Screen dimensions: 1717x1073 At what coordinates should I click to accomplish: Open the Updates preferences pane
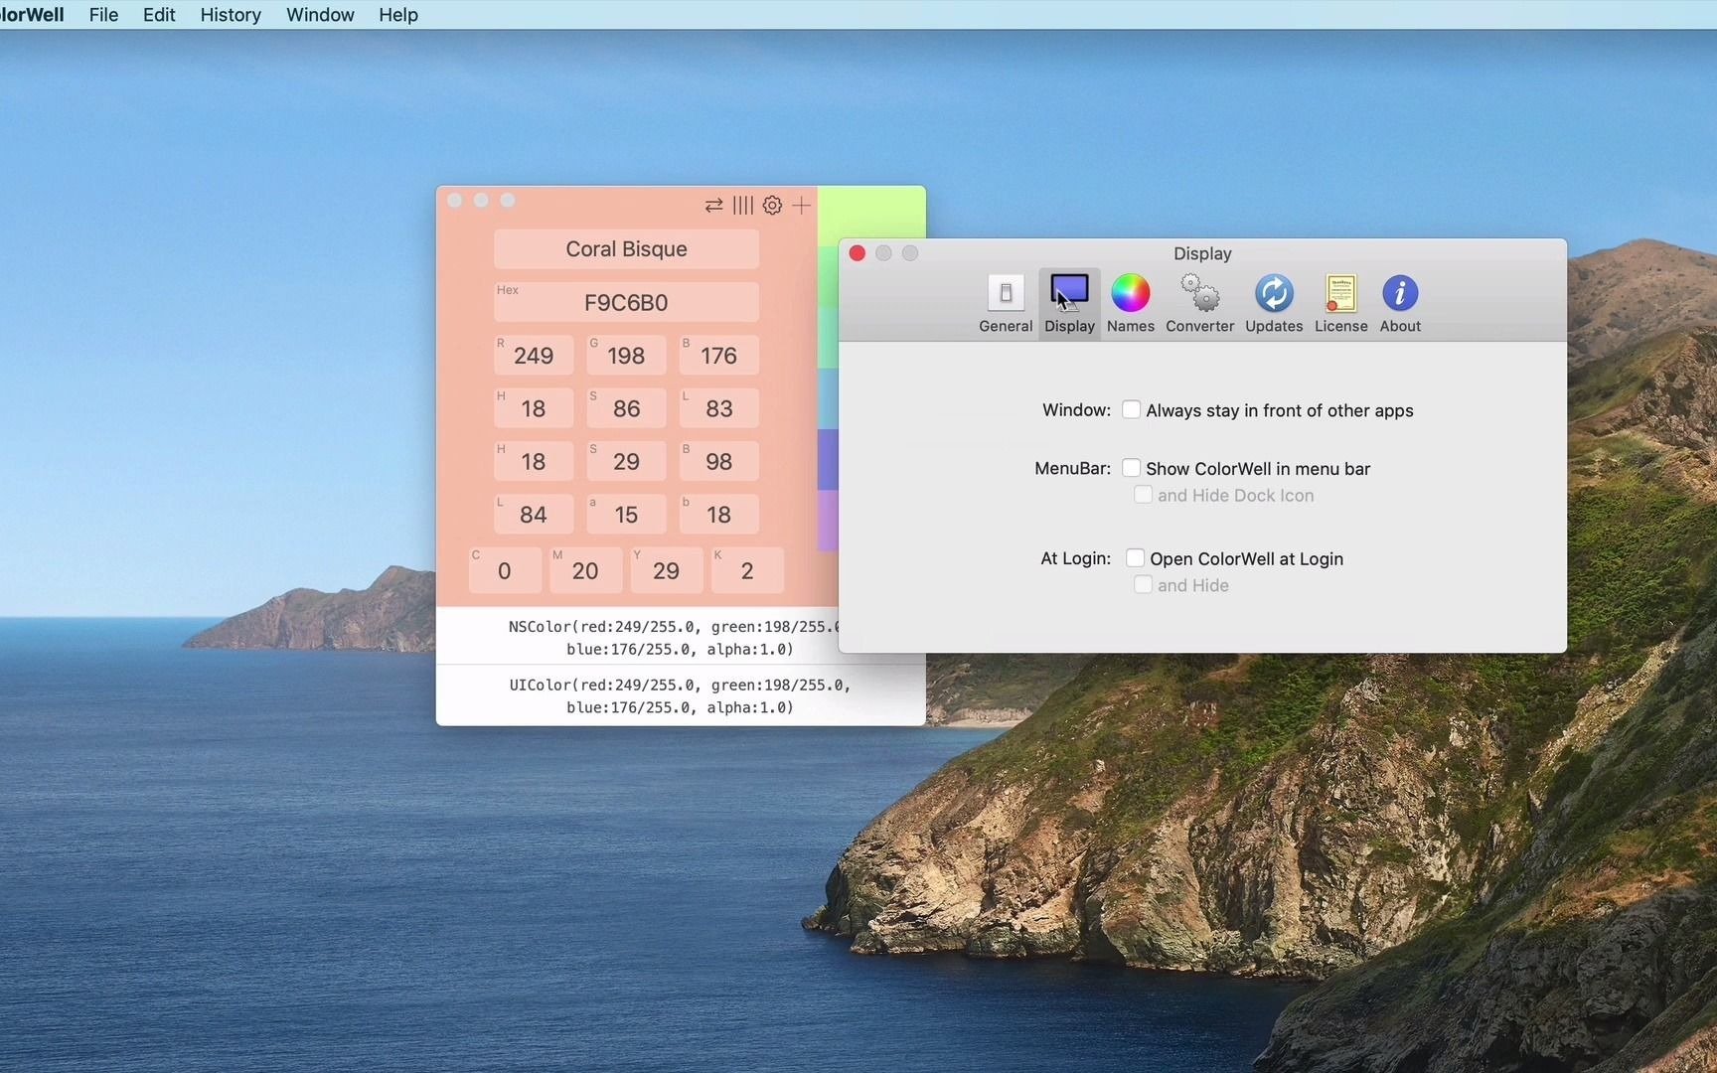[x=1274, y=303]
